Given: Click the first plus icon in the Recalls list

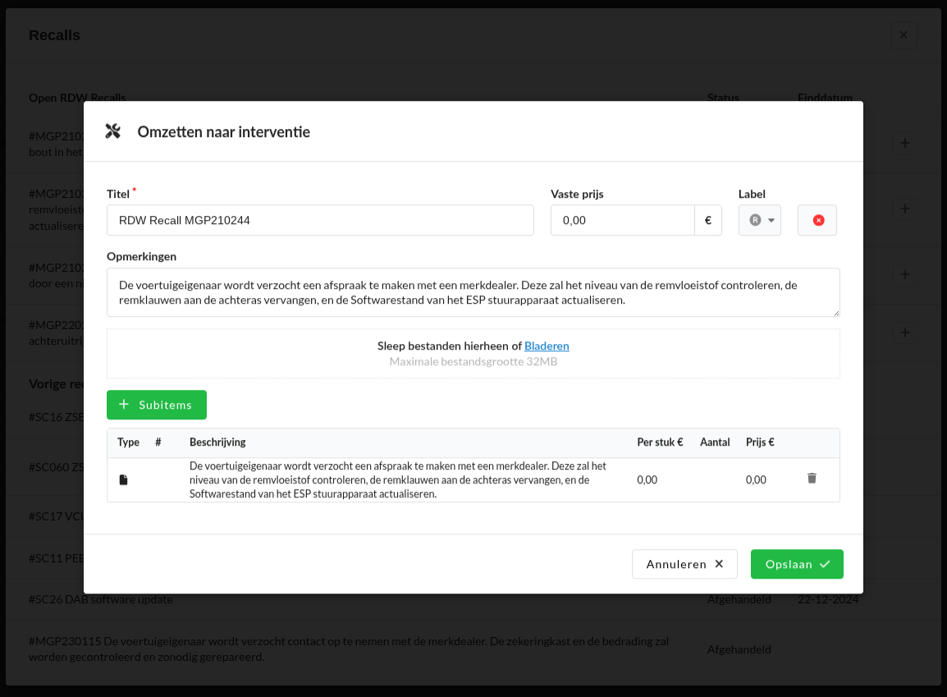Looking at the screenshot, I should click(904, 143).
